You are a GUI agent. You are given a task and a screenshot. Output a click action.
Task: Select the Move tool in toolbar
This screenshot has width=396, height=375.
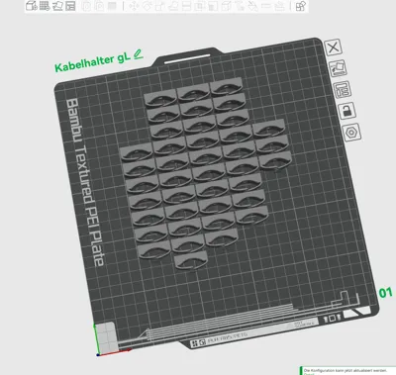coord(134,6)
